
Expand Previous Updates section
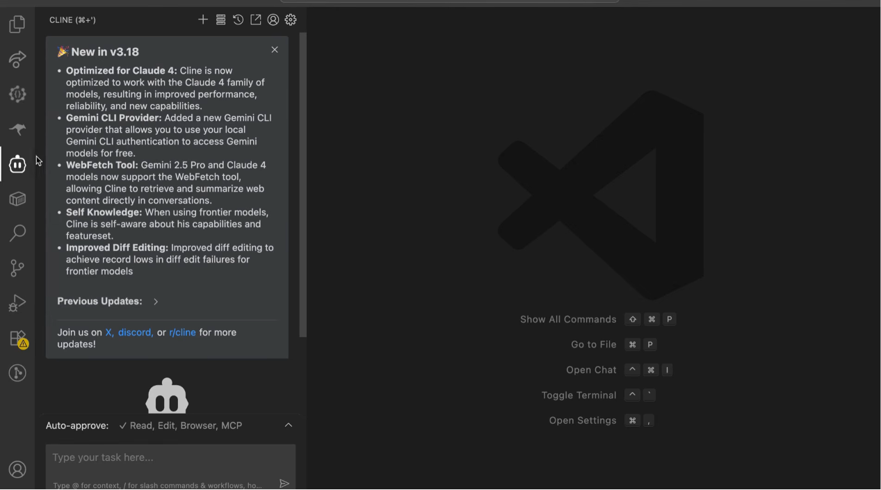108,302
